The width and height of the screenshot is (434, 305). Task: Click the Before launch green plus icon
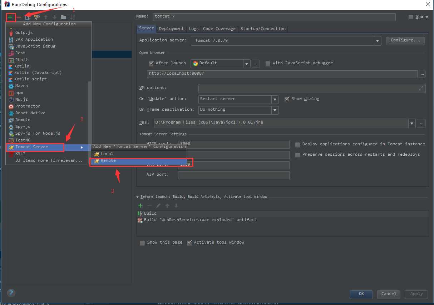pyautogui.click(x=140, y=206)
